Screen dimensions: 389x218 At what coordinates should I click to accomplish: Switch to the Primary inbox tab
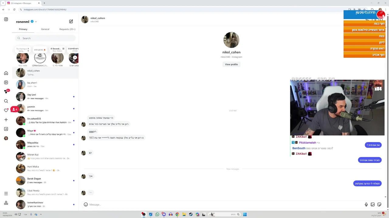pos(23,29)
